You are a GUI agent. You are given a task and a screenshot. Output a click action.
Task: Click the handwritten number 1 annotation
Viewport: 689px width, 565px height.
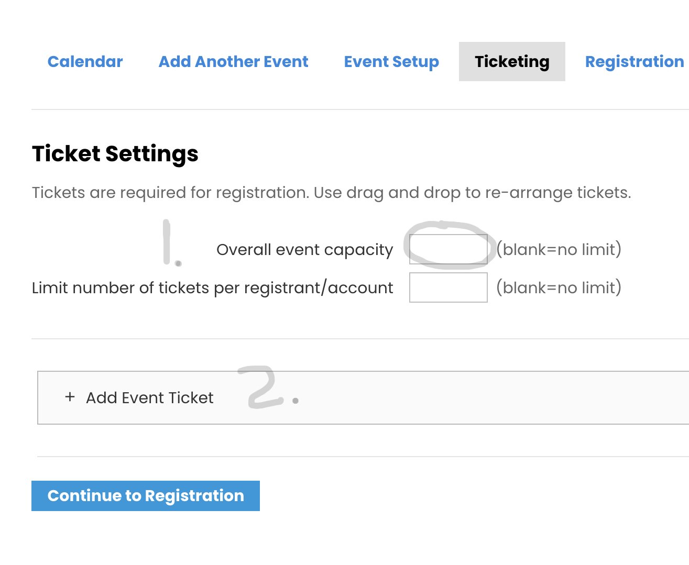pyautogui.click(x=169, y=242)
